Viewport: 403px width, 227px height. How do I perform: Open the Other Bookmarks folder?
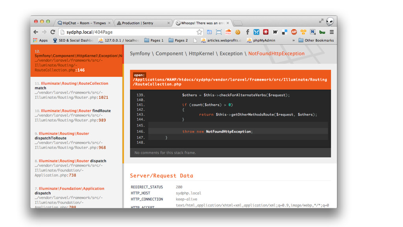(316, 40)
